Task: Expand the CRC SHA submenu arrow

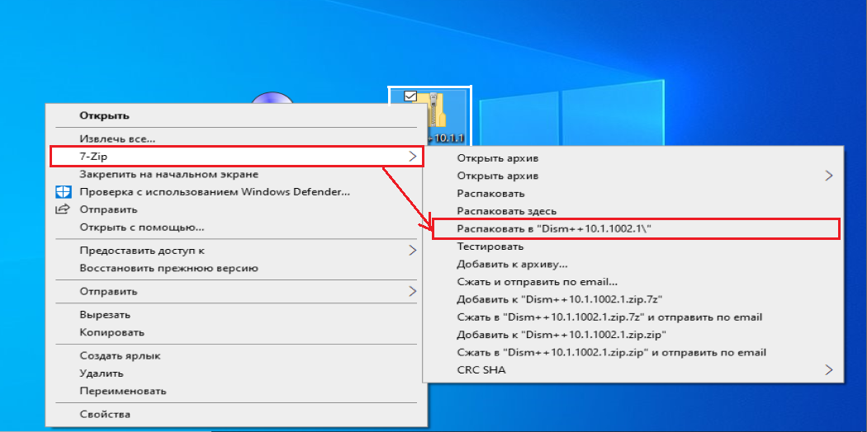Action: [828, 369]
